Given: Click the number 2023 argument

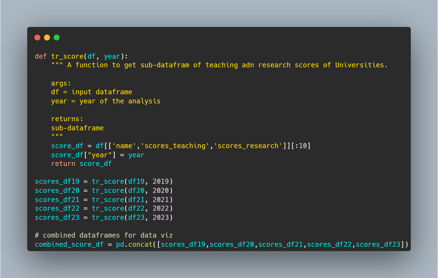Looking at the screenshot, I should (x=160, y=218).
